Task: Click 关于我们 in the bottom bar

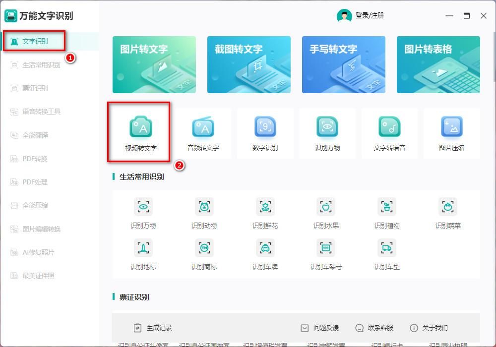Action: 429,328
